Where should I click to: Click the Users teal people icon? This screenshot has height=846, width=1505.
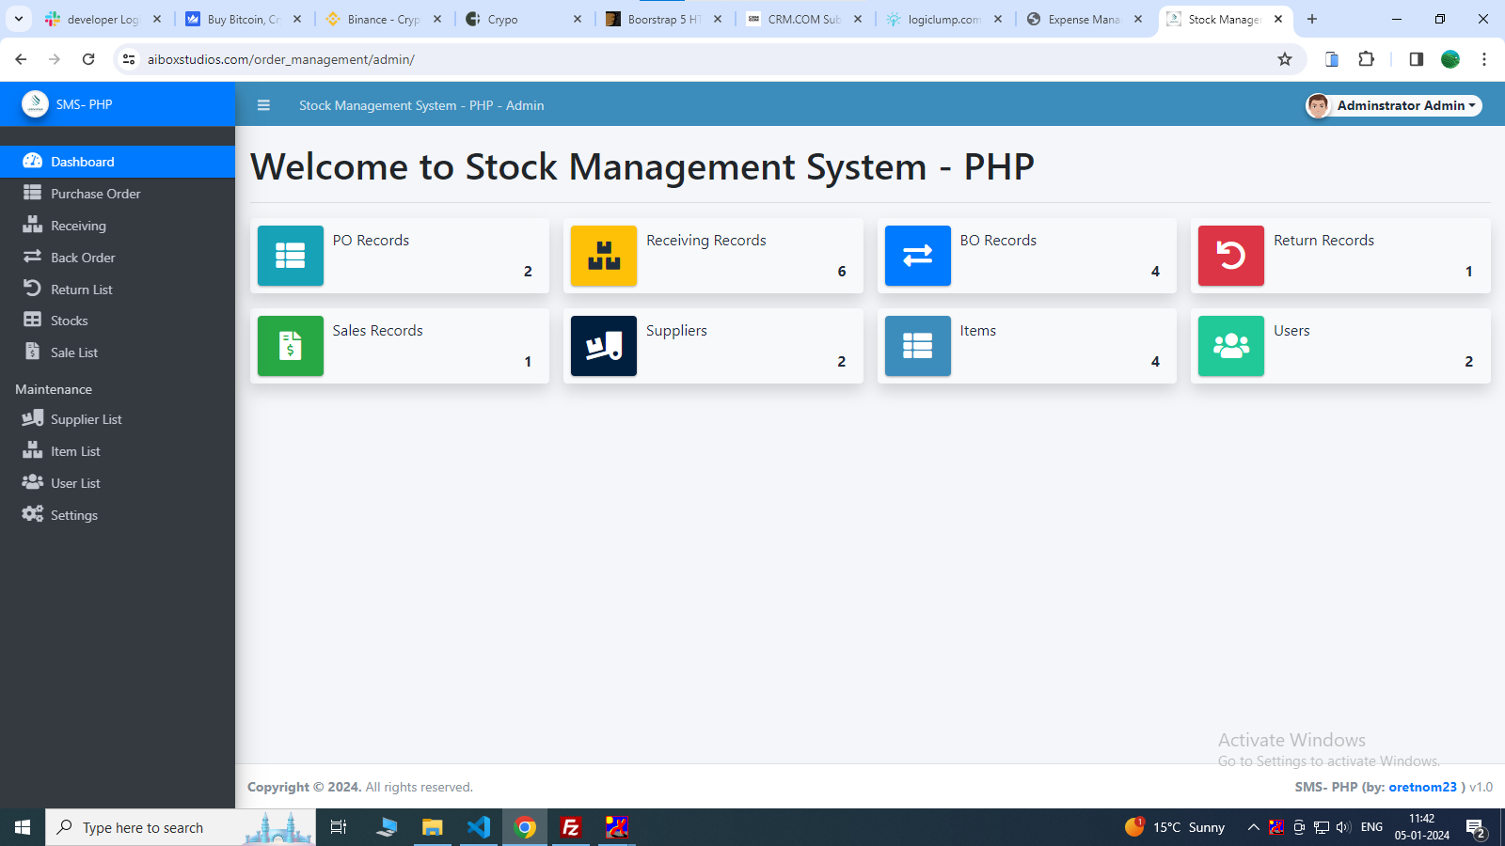[x=1231, y=346]
